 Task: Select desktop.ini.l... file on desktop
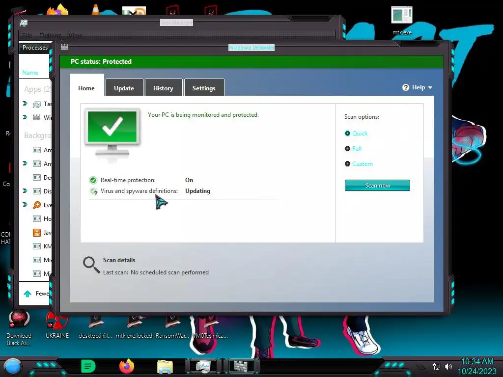[95, 327]
